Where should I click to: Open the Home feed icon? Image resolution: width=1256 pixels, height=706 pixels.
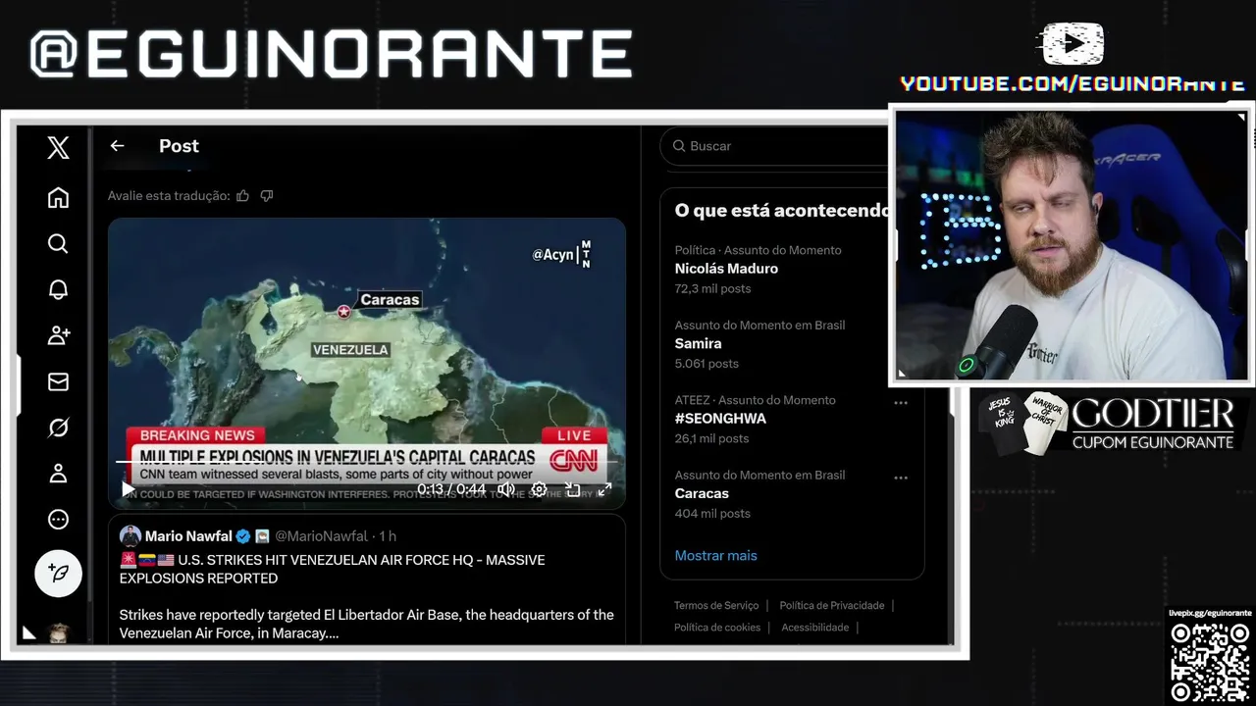(x=58, y=197)
